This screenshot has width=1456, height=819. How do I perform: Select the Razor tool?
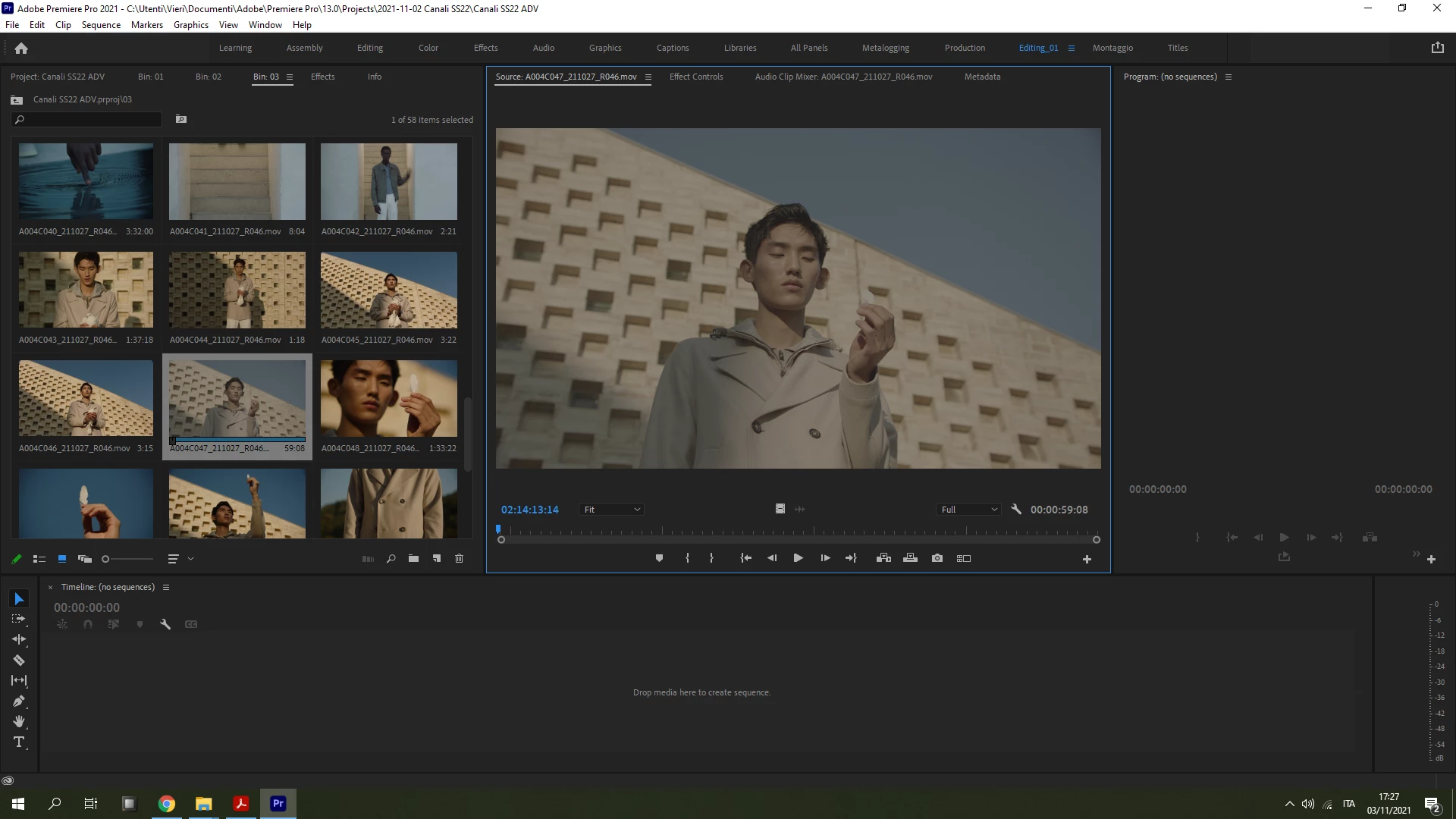tap(19, 660)
